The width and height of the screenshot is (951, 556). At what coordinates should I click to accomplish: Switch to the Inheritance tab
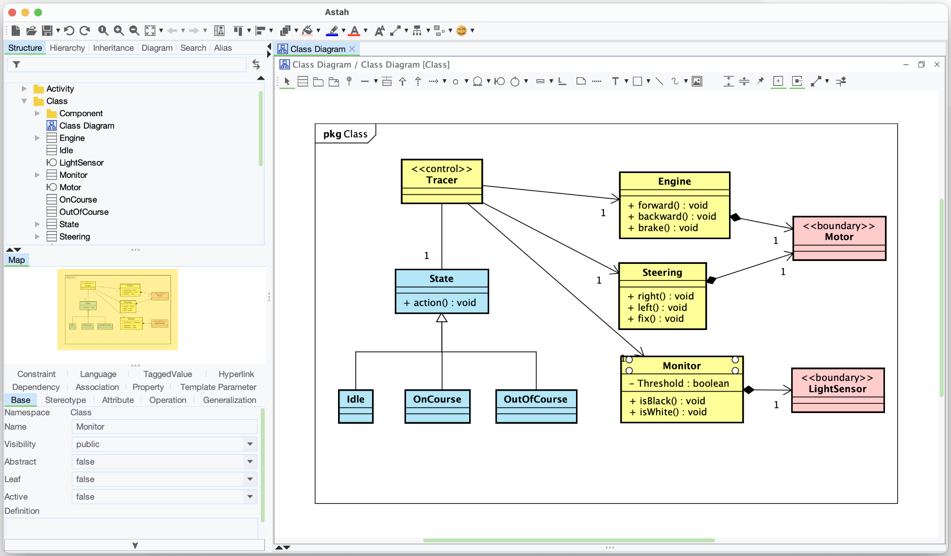tap(113, 48)
